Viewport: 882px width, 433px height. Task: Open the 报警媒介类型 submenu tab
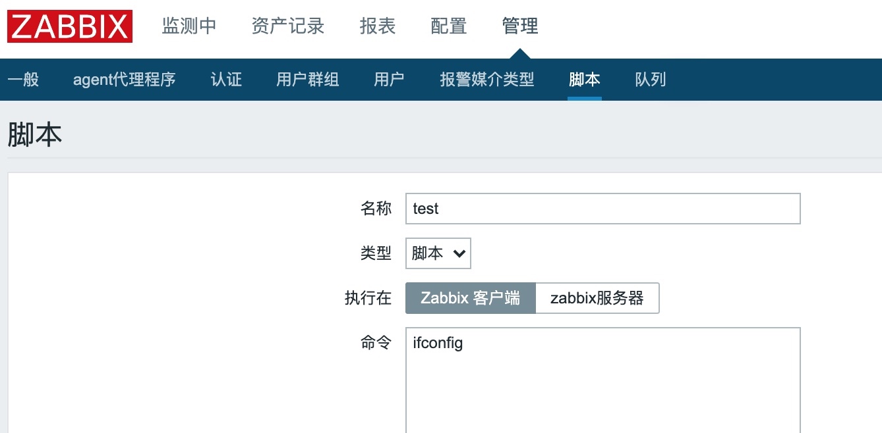[x=487, y=80]
